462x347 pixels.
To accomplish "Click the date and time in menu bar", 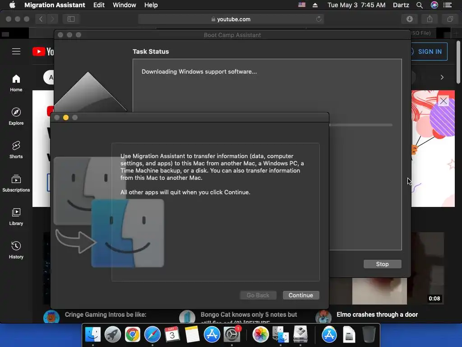I will [356, 5].
